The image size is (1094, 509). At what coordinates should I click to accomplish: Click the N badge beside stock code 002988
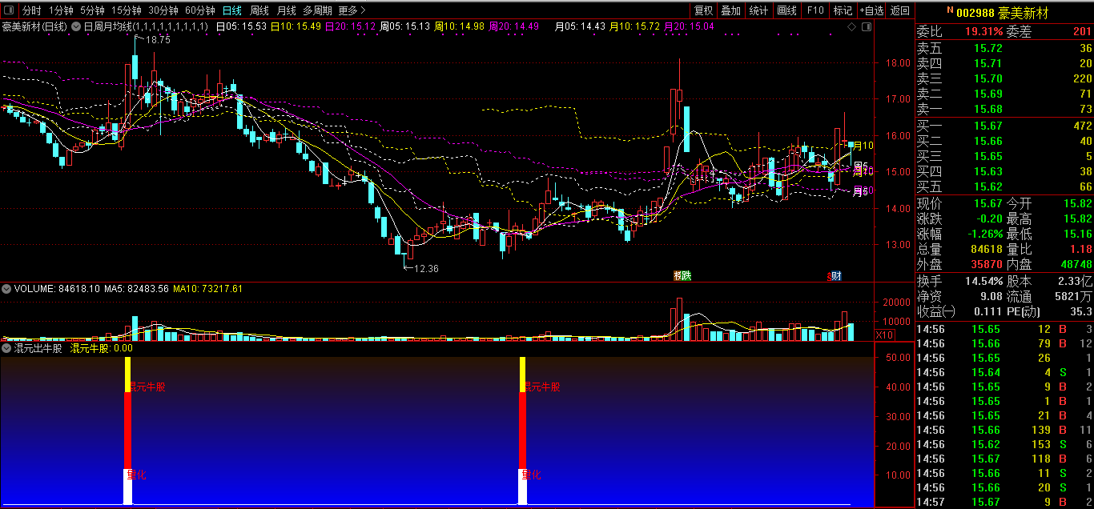(x=950, y=10)
